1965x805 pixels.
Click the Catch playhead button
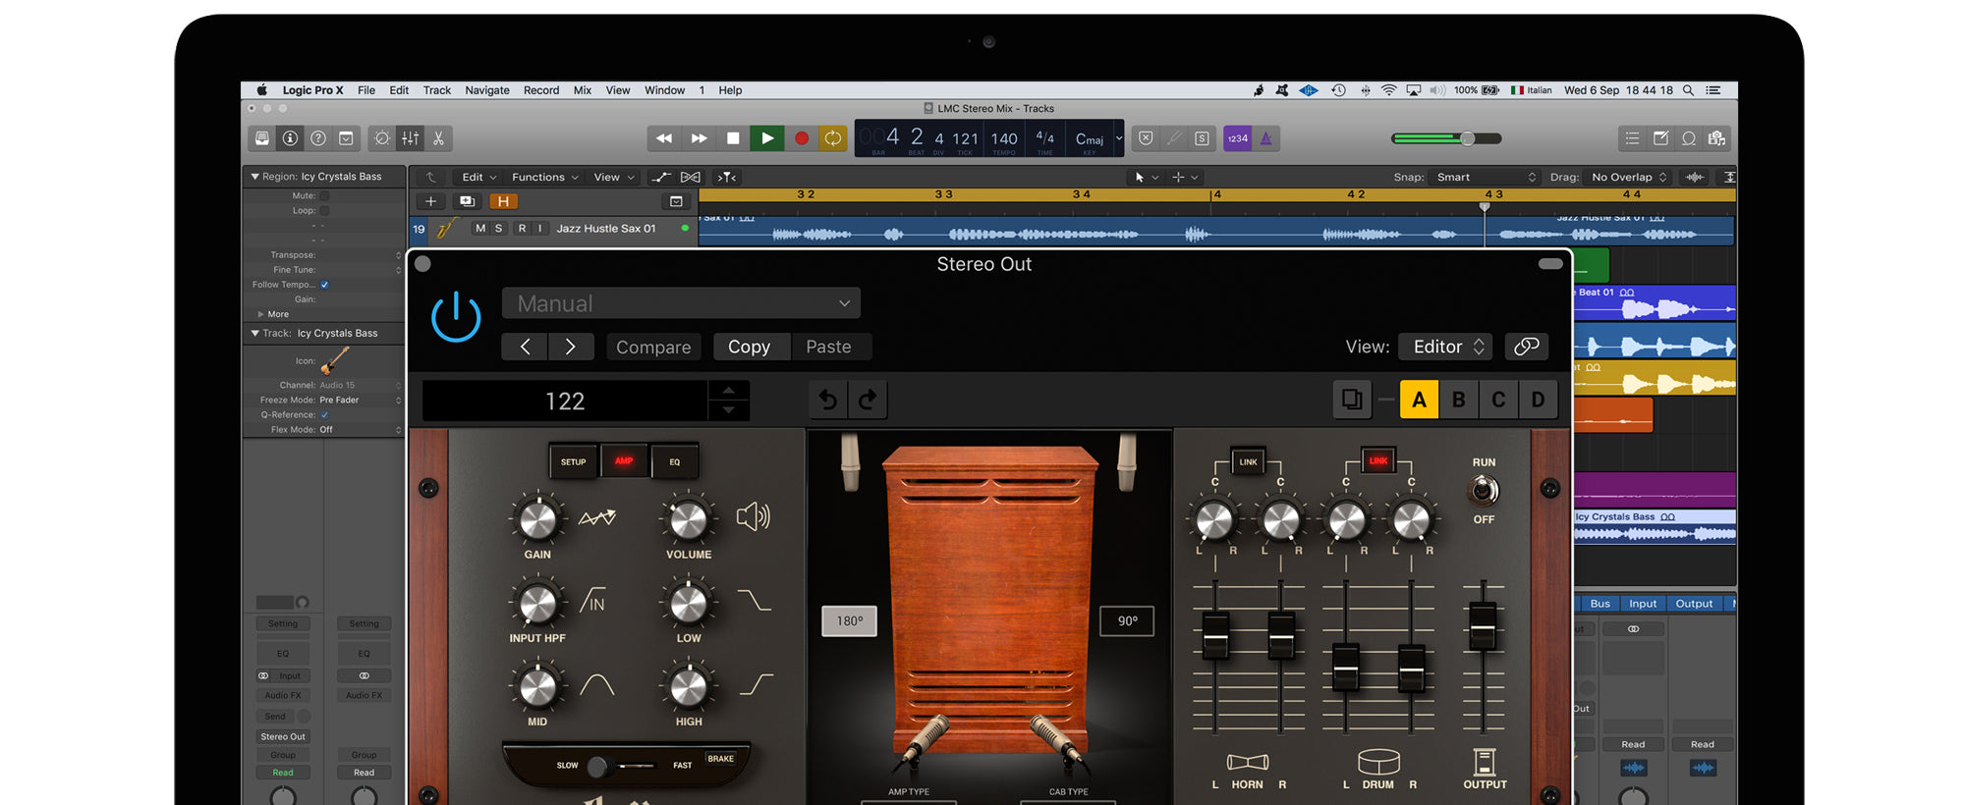point(727,177)
